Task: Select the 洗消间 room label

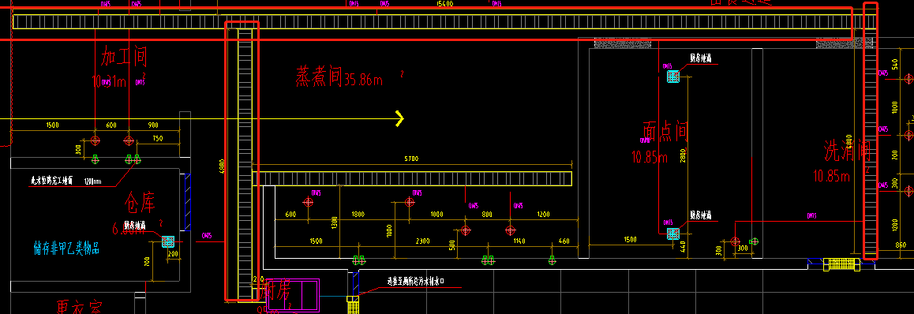Action: tap(847, 151)
